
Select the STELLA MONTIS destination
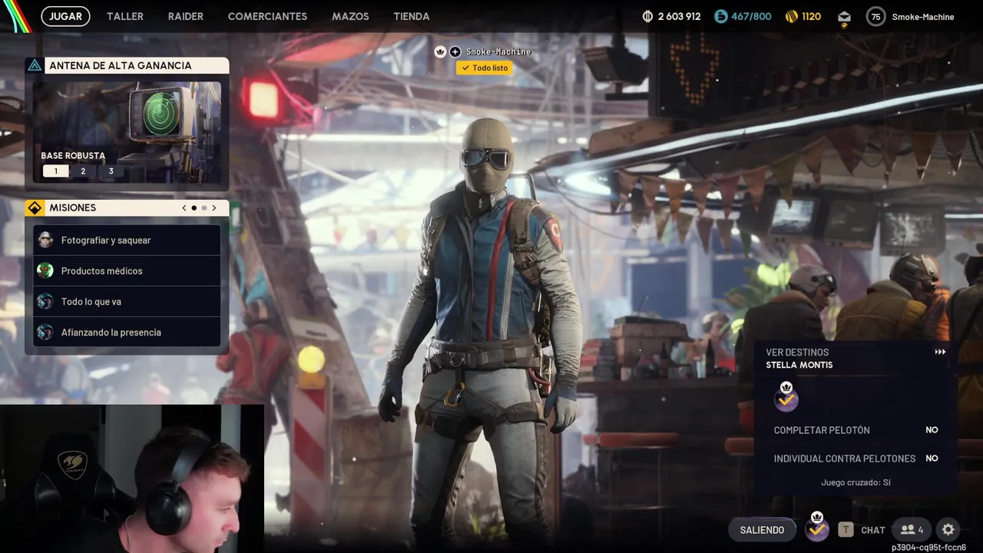point(799,365)
